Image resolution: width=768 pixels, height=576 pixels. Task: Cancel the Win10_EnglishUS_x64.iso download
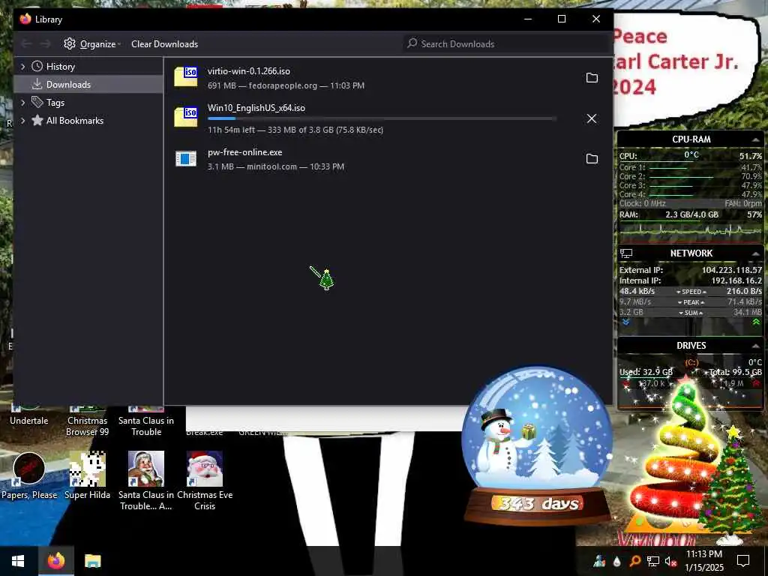pos(592,118)
